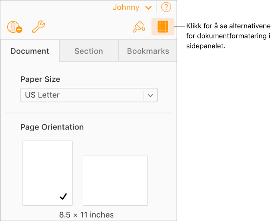273x221 pixels.
Task: Select the portrait page orientation
Action: [47, 173]
